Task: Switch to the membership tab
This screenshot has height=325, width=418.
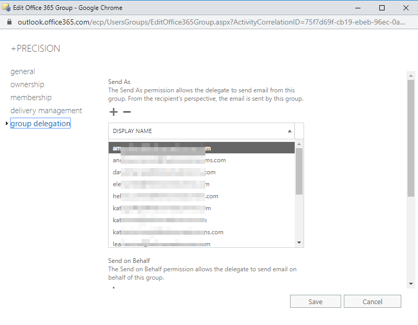Action: coord(31,98)
